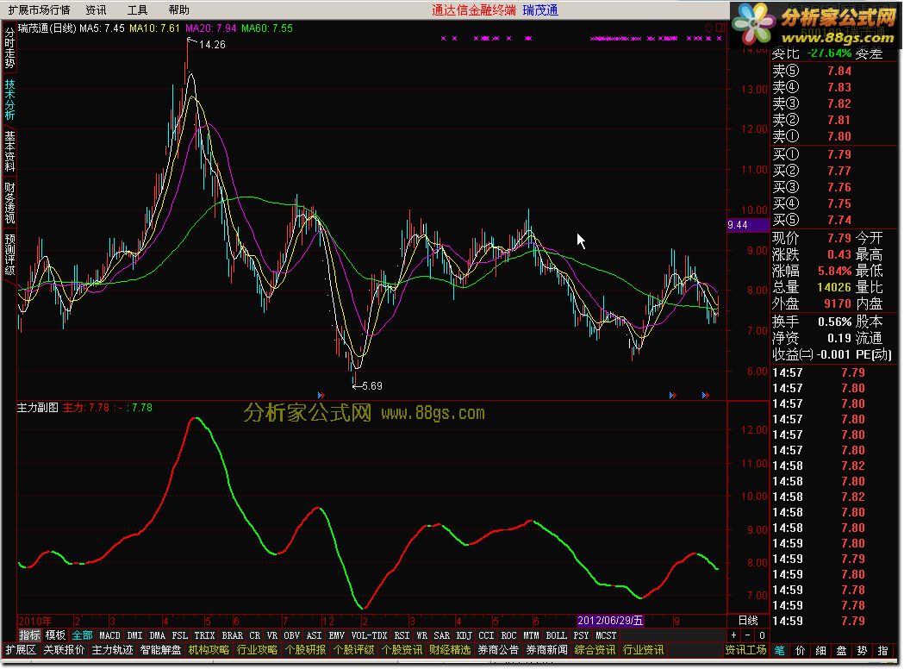Apply the PSY indicator
The width and height of the screenshot is (904, 669).
581,635
